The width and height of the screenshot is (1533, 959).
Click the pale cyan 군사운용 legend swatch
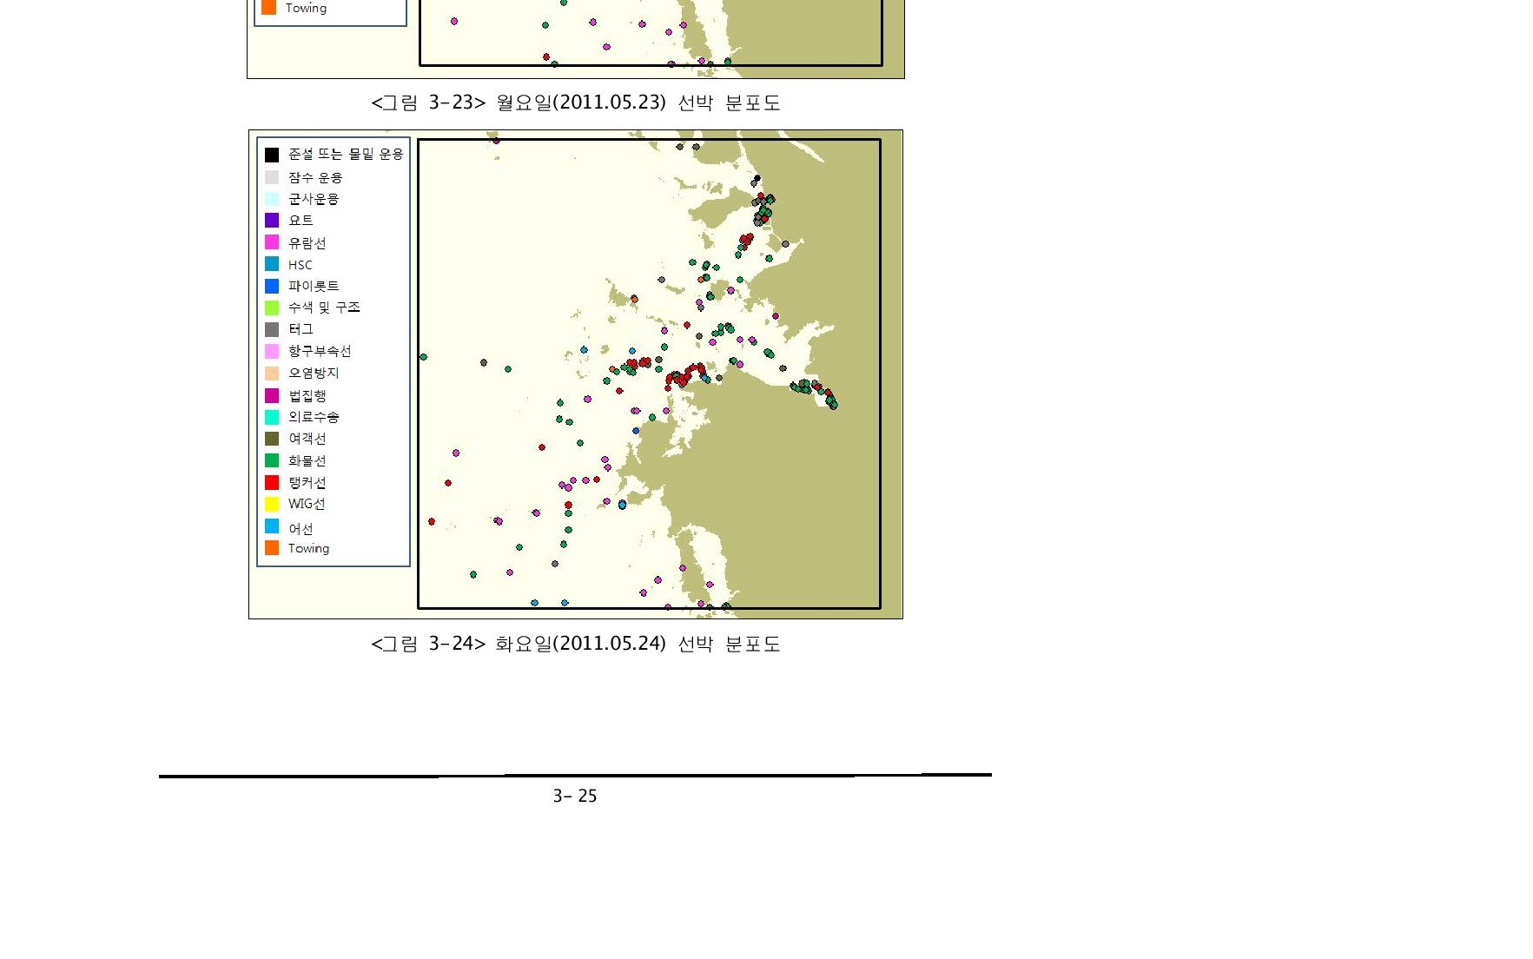coord(272,199)
